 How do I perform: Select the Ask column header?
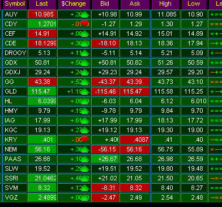(x=135, y=4)
